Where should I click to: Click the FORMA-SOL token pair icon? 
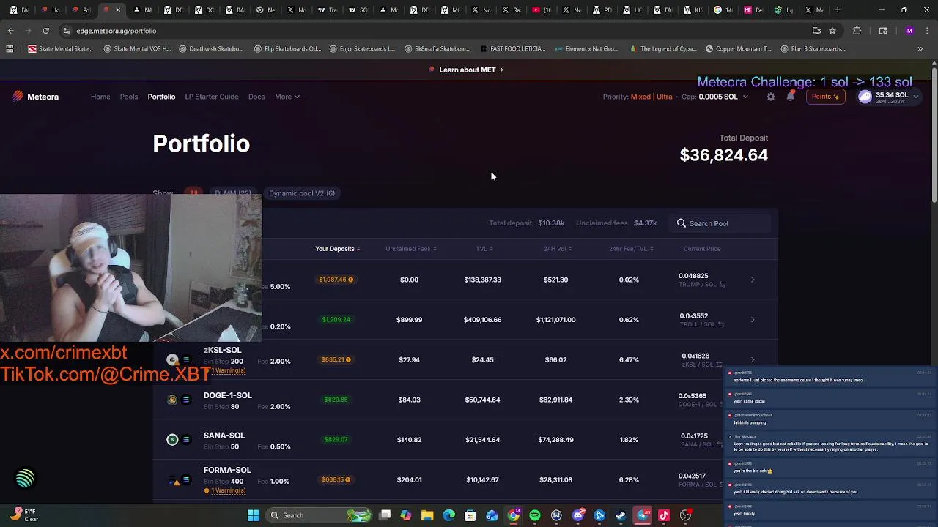179,480
